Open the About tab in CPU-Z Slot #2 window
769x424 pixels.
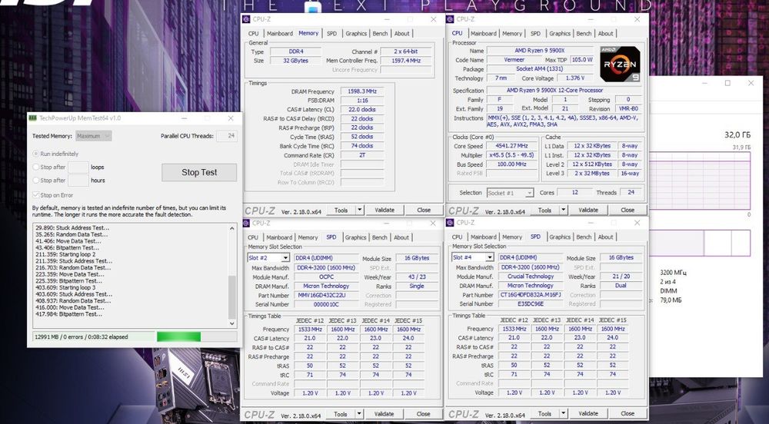coord(401,237)
